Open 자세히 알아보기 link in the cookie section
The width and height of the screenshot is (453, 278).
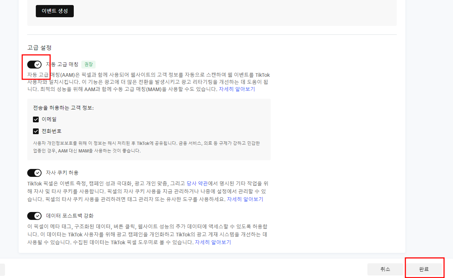246,199
